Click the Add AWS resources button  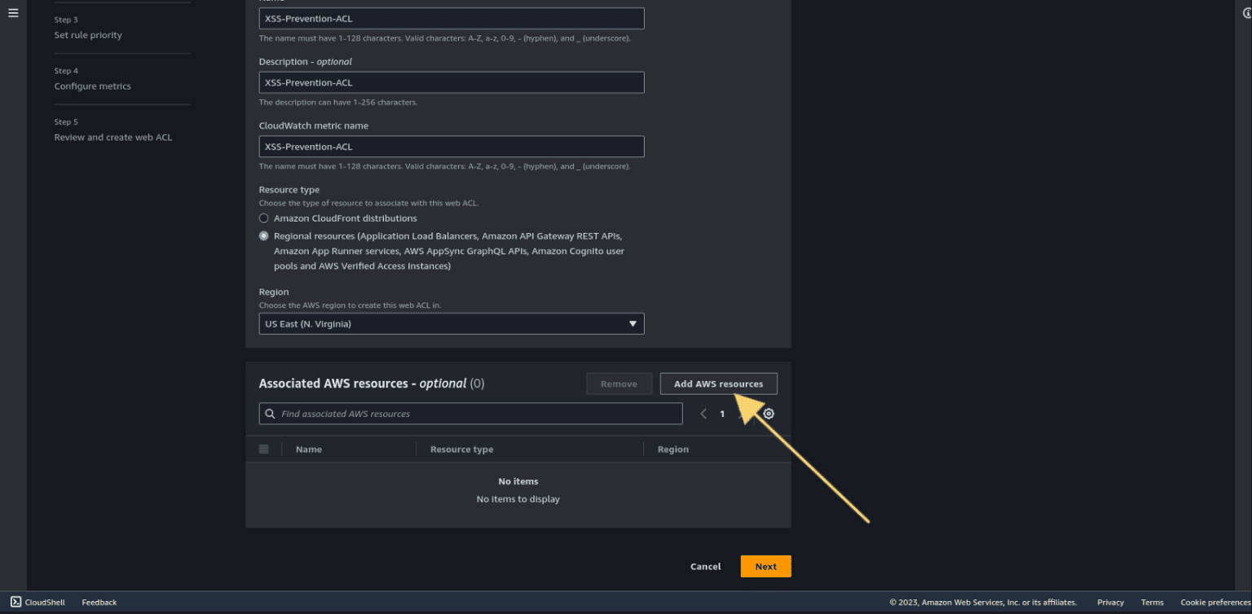(718, 383)
